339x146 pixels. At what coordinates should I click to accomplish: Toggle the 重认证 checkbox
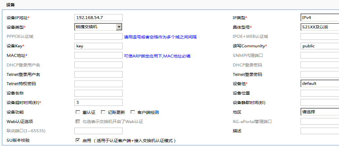(x=78, y=112)
